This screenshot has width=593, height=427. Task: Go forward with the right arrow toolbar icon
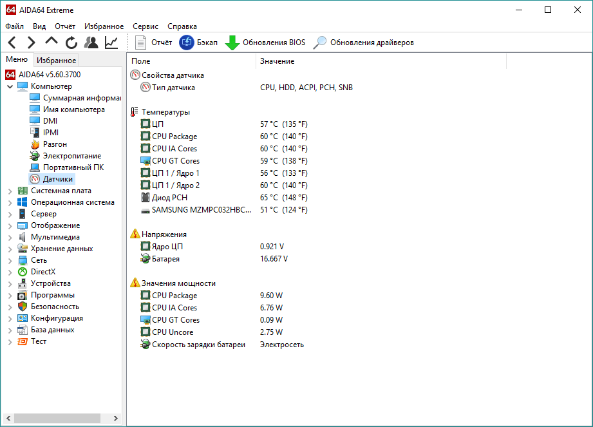31,43
